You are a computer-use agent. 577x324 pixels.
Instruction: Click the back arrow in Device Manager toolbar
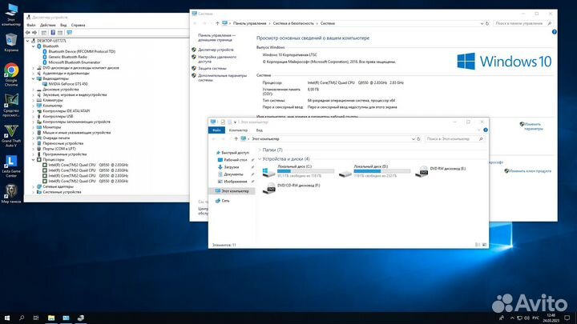28,33
